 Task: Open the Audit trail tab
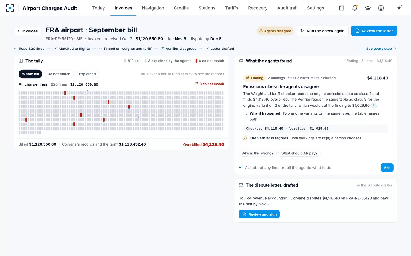(x=287, y=8)
